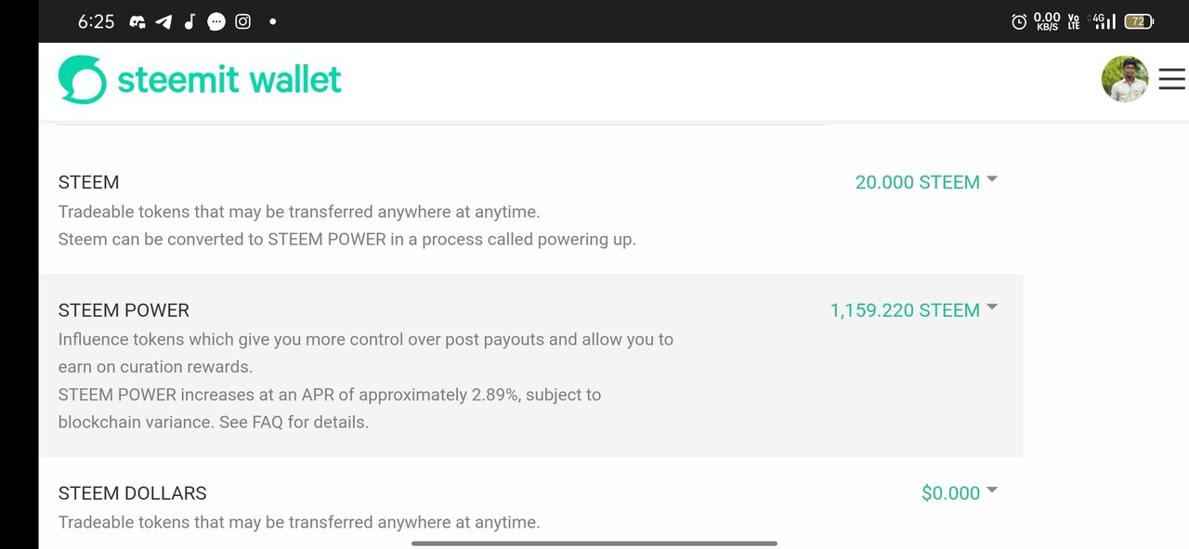The image size is (1189, 549).
Task: Tap the chat bubble notification icon
Action: tap(216, 21)
